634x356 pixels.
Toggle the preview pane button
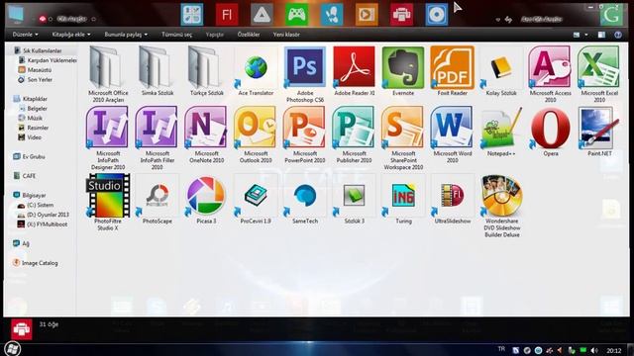[601, 36]
